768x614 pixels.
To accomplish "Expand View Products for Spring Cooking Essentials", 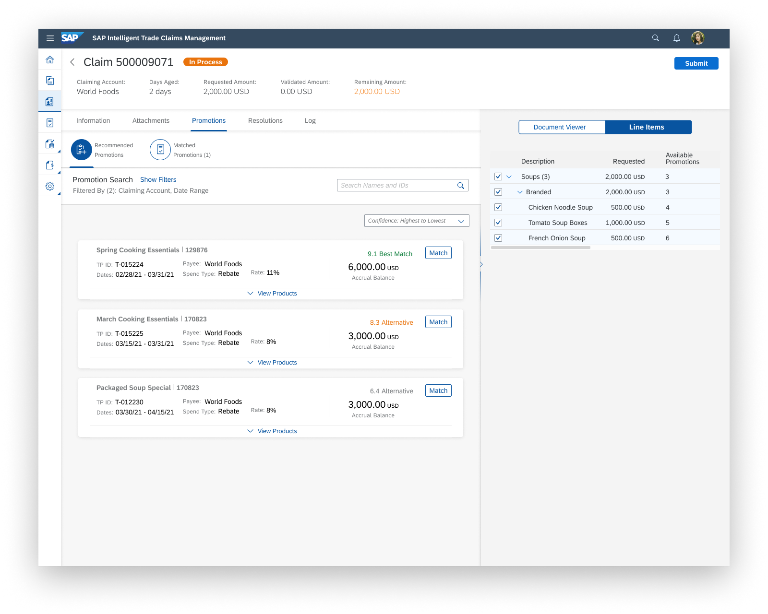I will pos(272,294).
